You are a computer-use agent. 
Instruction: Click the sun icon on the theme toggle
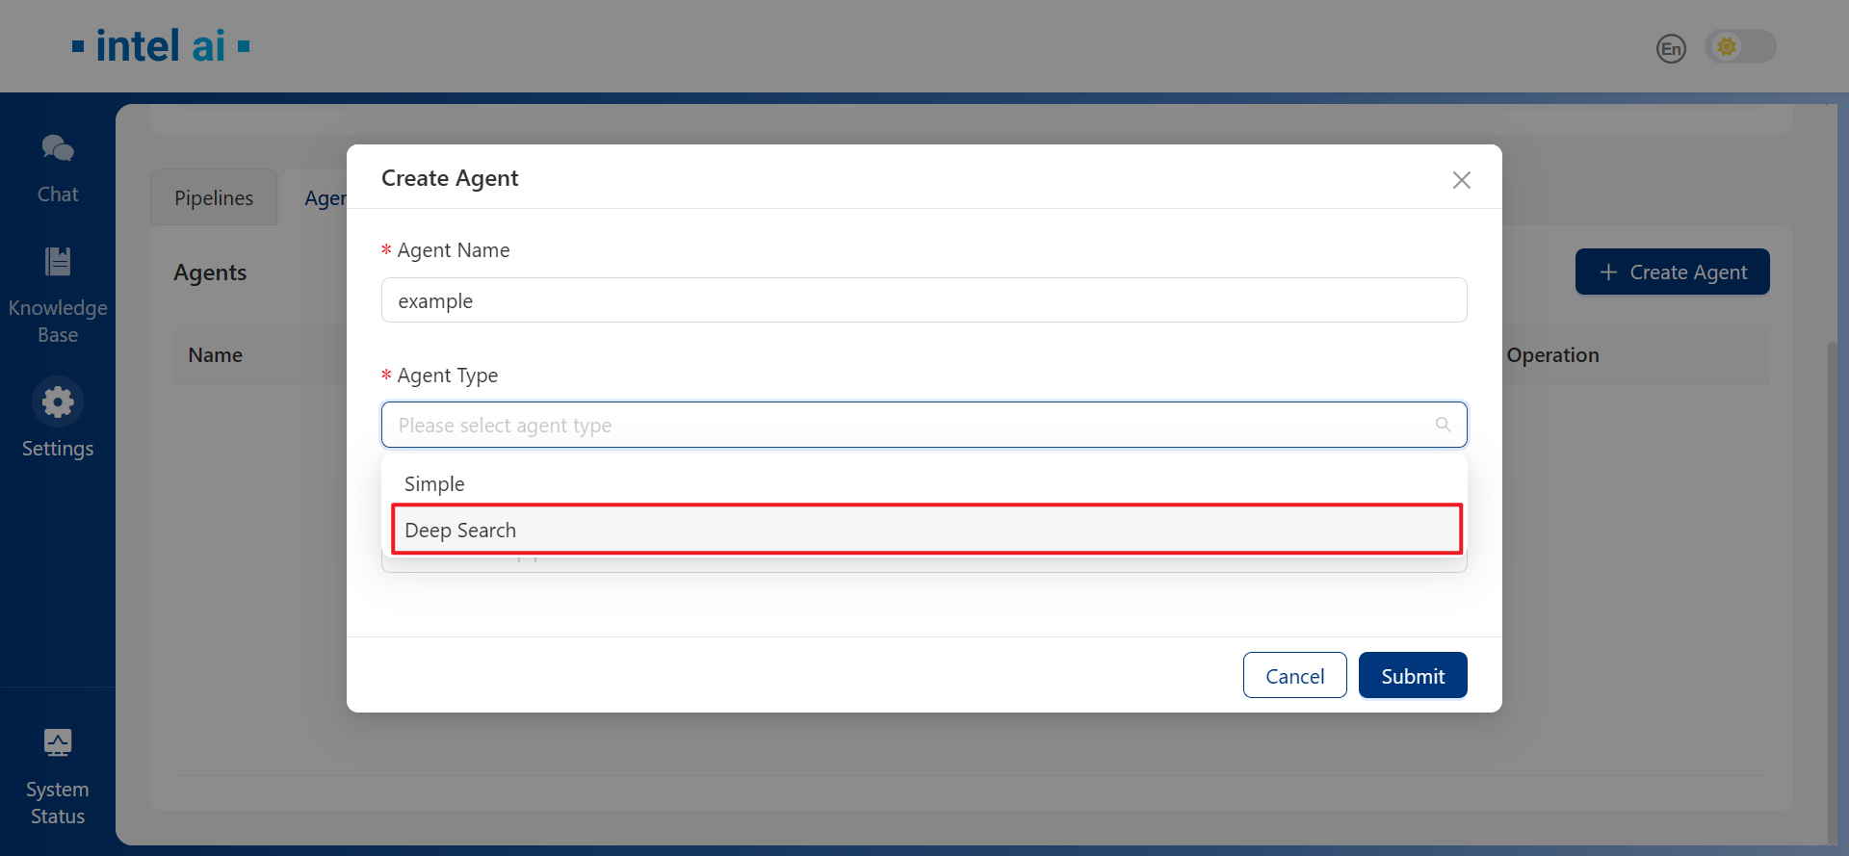(1727, 45)
